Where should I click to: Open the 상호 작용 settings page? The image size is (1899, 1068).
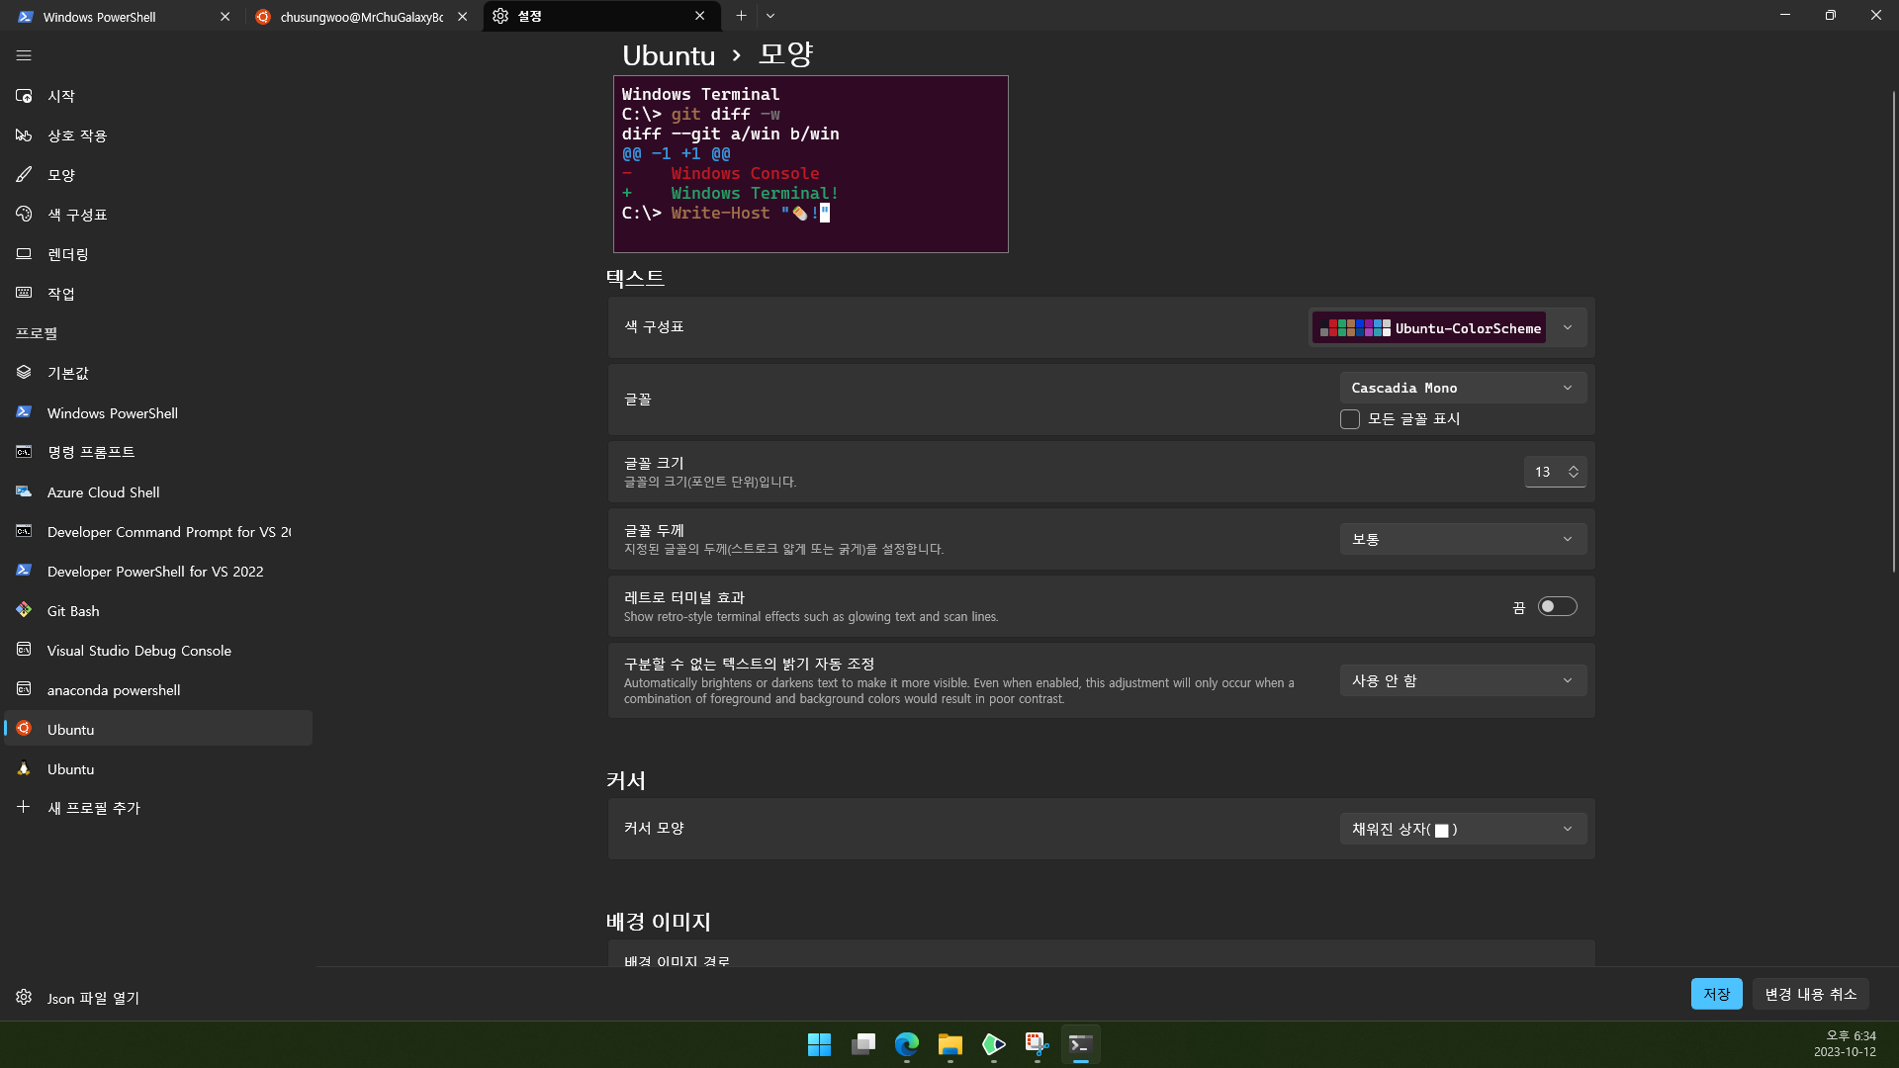coord(158,135)
